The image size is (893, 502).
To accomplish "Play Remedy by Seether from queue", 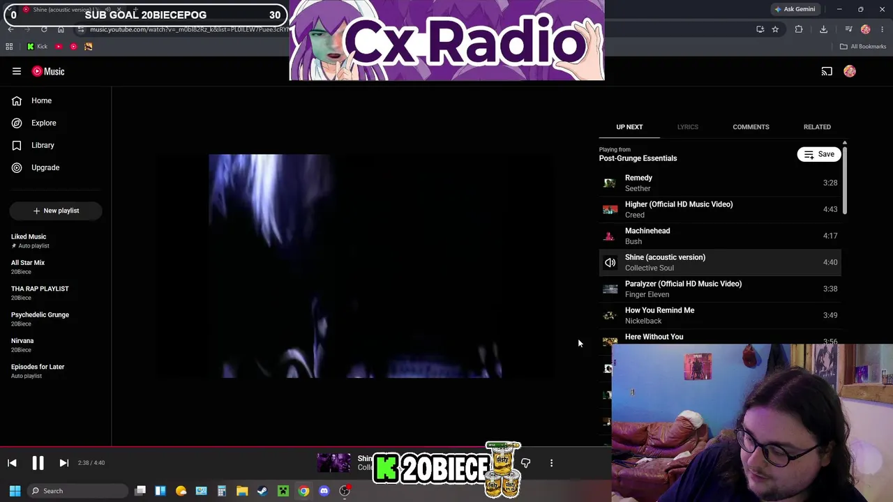I will [720, 183].
